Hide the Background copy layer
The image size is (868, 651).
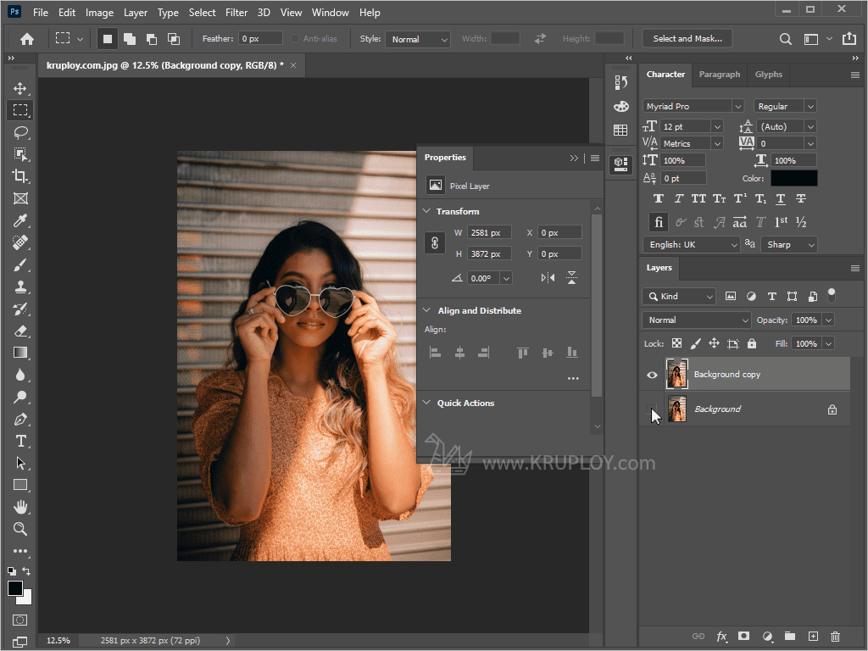click(652, 375)
